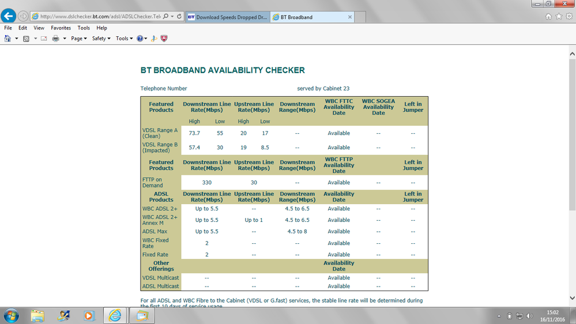Viewport: 576px width, 324px height.
Task: Click the 73.7 downstream high value
Action: (194, 133)
